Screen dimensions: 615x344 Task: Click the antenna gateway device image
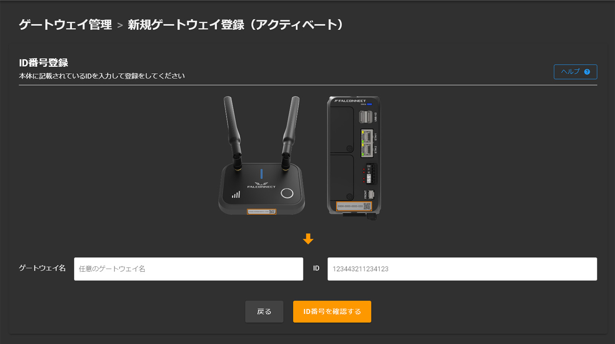point(261,155)
